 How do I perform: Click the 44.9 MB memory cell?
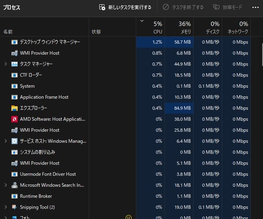[x=179, y=64]
